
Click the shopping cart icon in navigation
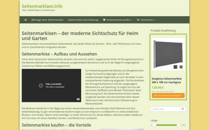pyautogui.click(x=104, y=20)
